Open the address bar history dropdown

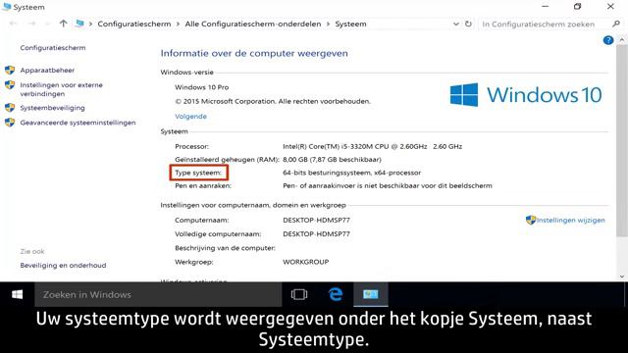[x=455, y=24]
